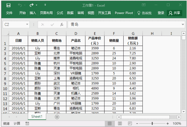Click cell C2 containing 青岛
187x127 pixels.
click(x=57, y=48)
